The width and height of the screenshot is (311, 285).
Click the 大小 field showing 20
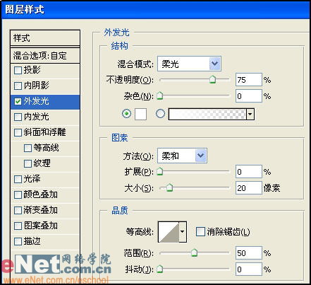249,187
